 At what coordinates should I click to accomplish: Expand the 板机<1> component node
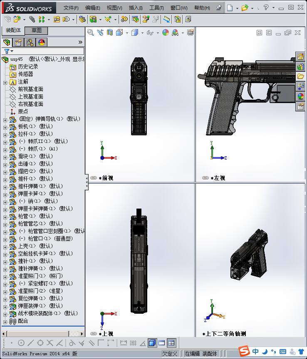click(x=5, y=128)
